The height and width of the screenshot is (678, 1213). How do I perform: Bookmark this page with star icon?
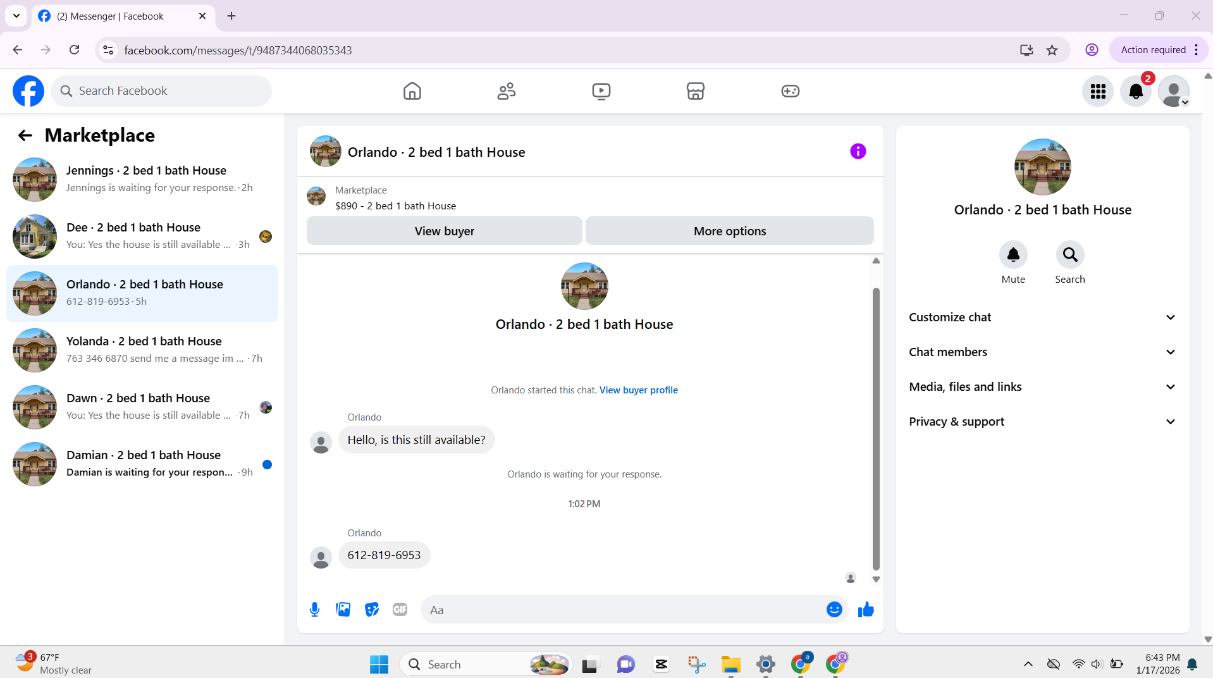pyautogui.click(x=1052, y=50)
